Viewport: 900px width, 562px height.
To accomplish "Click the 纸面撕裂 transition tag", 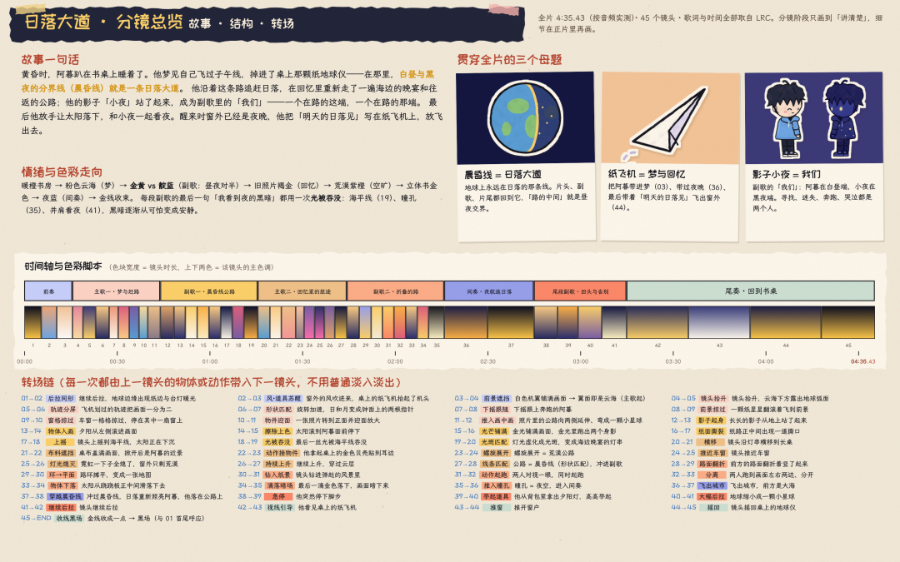I will coord(711,431).
